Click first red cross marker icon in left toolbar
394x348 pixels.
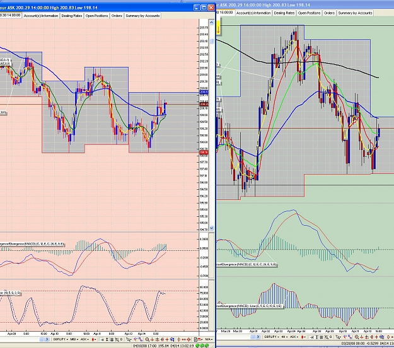(153, 339)
